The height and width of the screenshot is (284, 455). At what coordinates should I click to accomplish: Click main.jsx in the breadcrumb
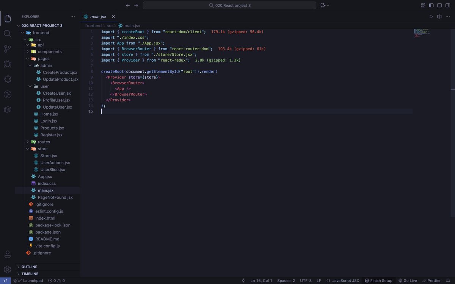pyautogui.click(x=132, y=25)
